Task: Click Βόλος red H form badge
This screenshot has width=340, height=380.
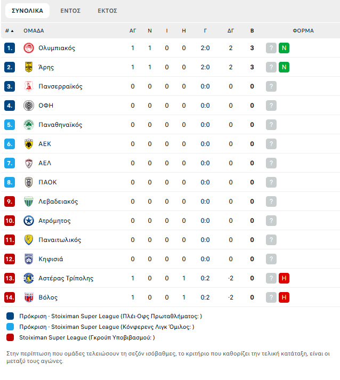Action: tap(284, 297)
